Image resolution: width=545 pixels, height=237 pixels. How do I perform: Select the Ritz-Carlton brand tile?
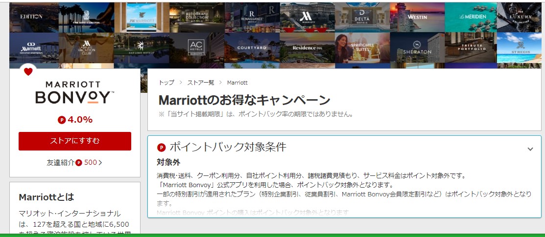point(86,18)
